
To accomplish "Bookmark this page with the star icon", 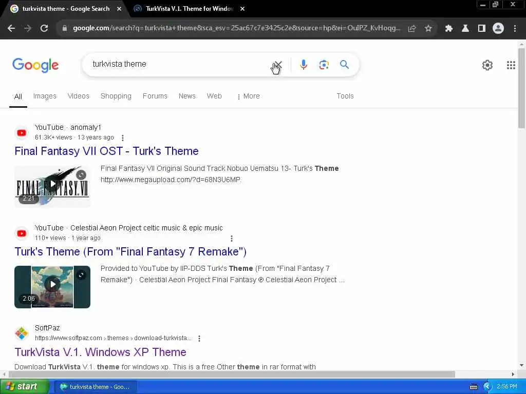I will (428, 29).
